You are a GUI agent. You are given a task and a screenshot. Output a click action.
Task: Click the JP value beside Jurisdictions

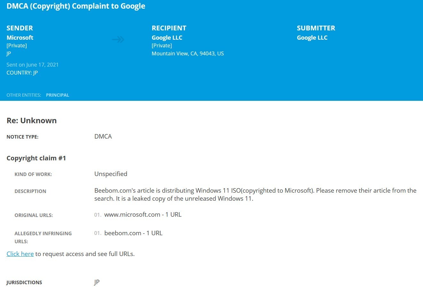point(97,282)
